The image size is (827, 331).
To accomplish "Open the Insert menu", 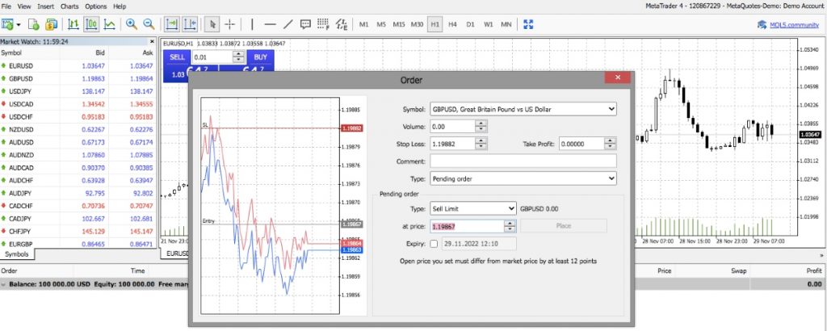I will (x=46, y=6).
